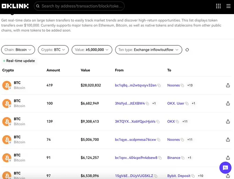Open the Txn type Exchange inflow/outflow dropdown
The height and width of the screenshot is (179, 234).
[149, 49]
